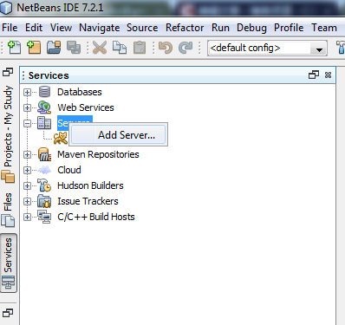Screen dimensions: 345x325
Task: Open the default config dropdown
Action: click(x=319, y=49)
